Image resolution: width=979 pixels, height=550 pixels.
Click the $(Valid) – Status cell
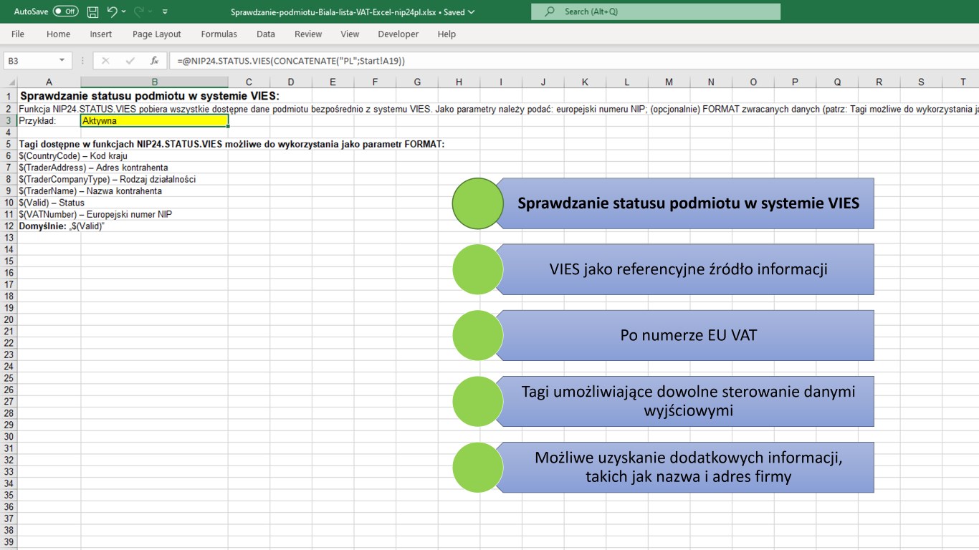(52, 203)
